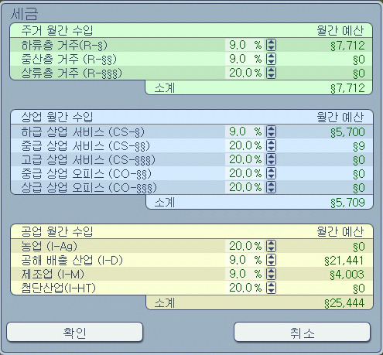
Task: Click the 하류층 거주(R-§) row label
Action: 64,46
